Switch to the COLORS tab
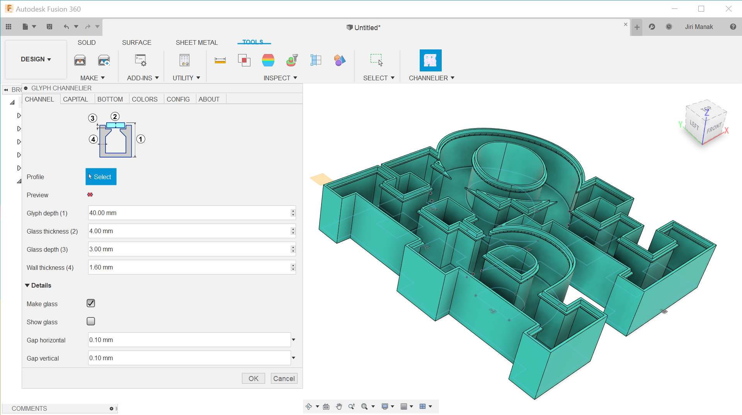Image resolution: width=742 pixels, height=415 pixels. click(x=145, y=99)
